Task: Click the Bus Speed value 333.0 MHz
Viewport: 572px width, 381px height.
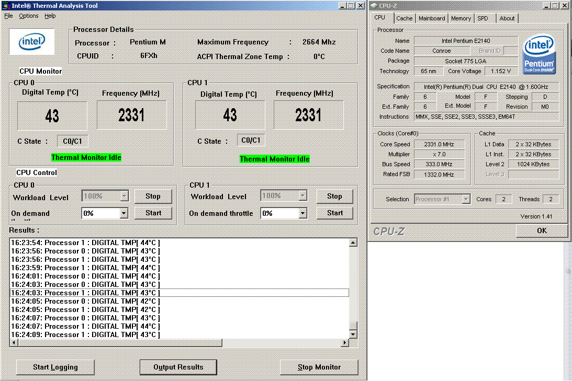Action: coord(439,164)
